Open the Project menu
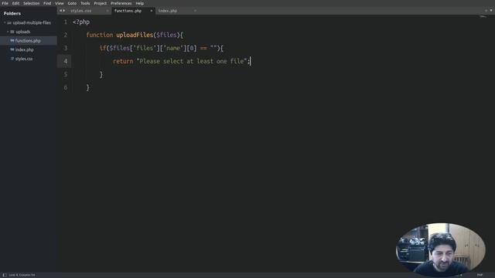 100,3
